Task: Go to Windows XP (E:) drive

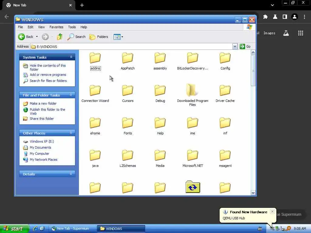Action: [42, 141]
